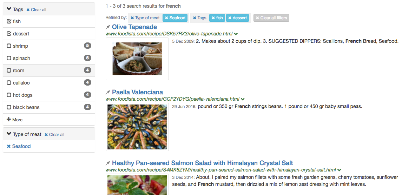Collapse the Type of meat panel
Image resolution: width=402 pixels, height=195 pixels.
pos(9,134)
